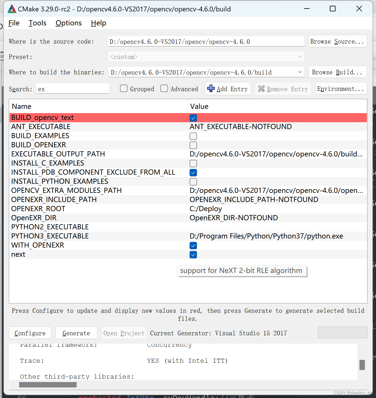Viewport: 376px width, 398px height.
Task: Click the Open Project button
Action: [124, 333]
